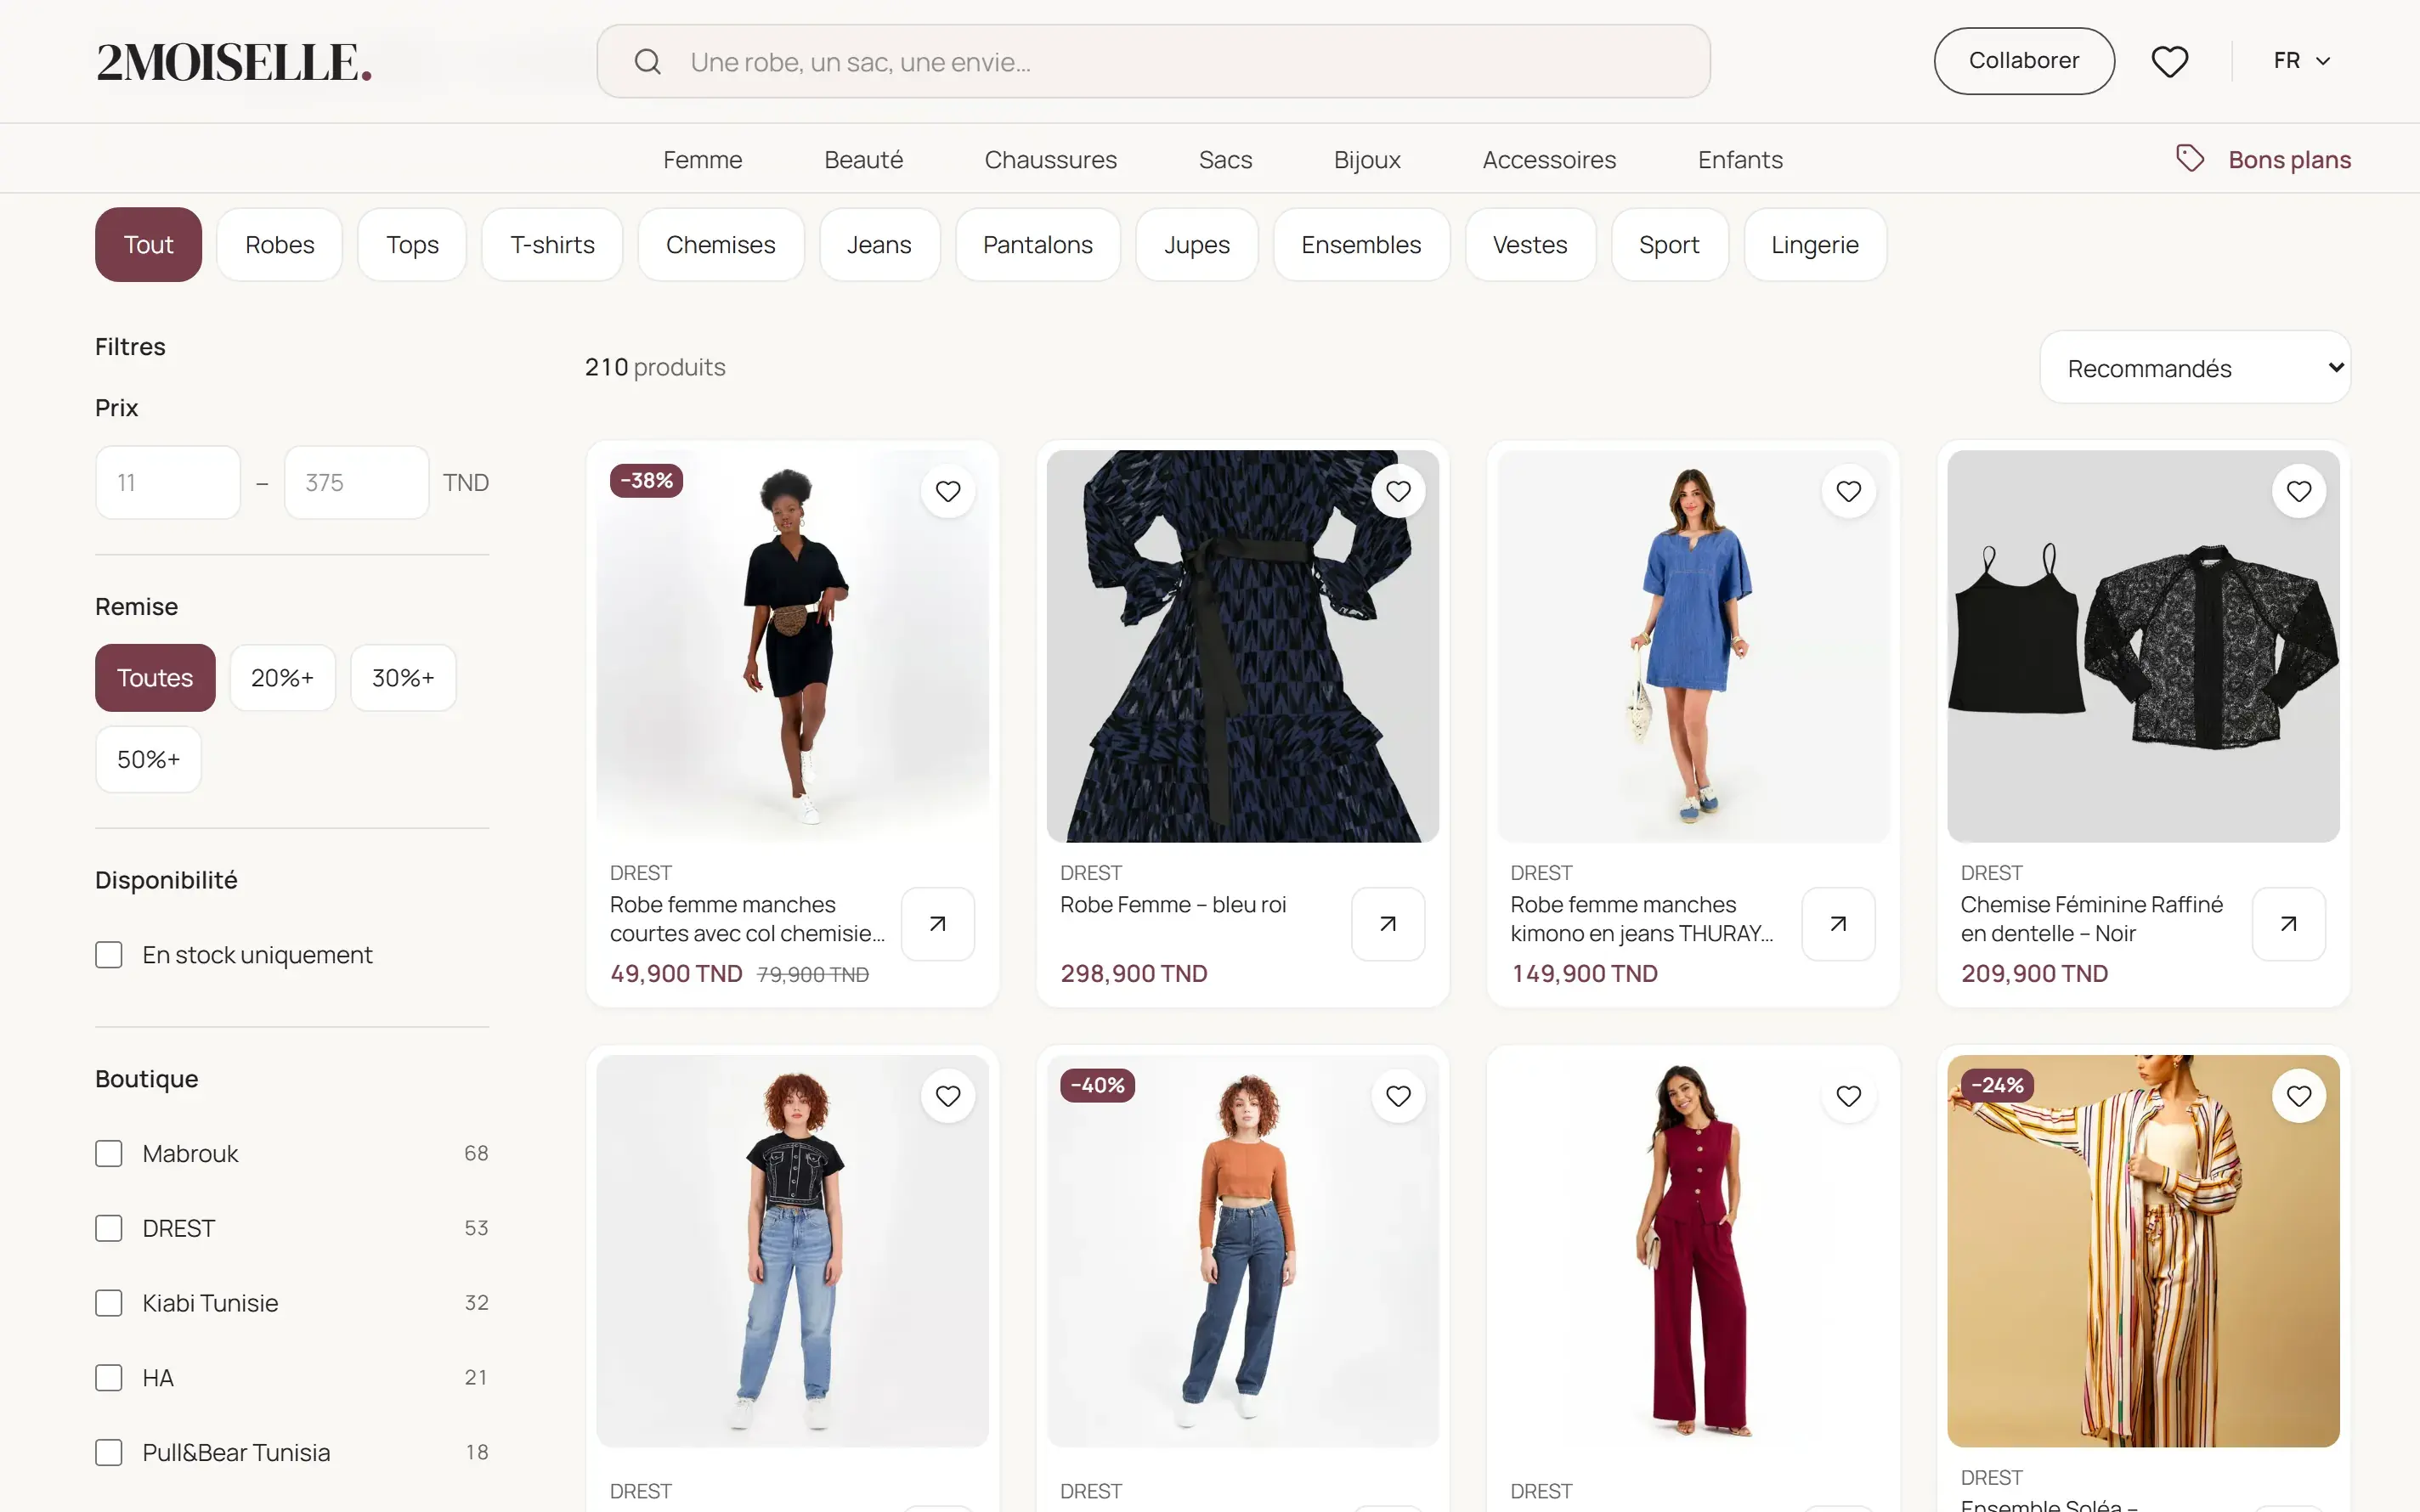The width and height of the screenshot is (2420, 1512).
Task: Open the Enfants category menu
Action: click(1740, 160)
